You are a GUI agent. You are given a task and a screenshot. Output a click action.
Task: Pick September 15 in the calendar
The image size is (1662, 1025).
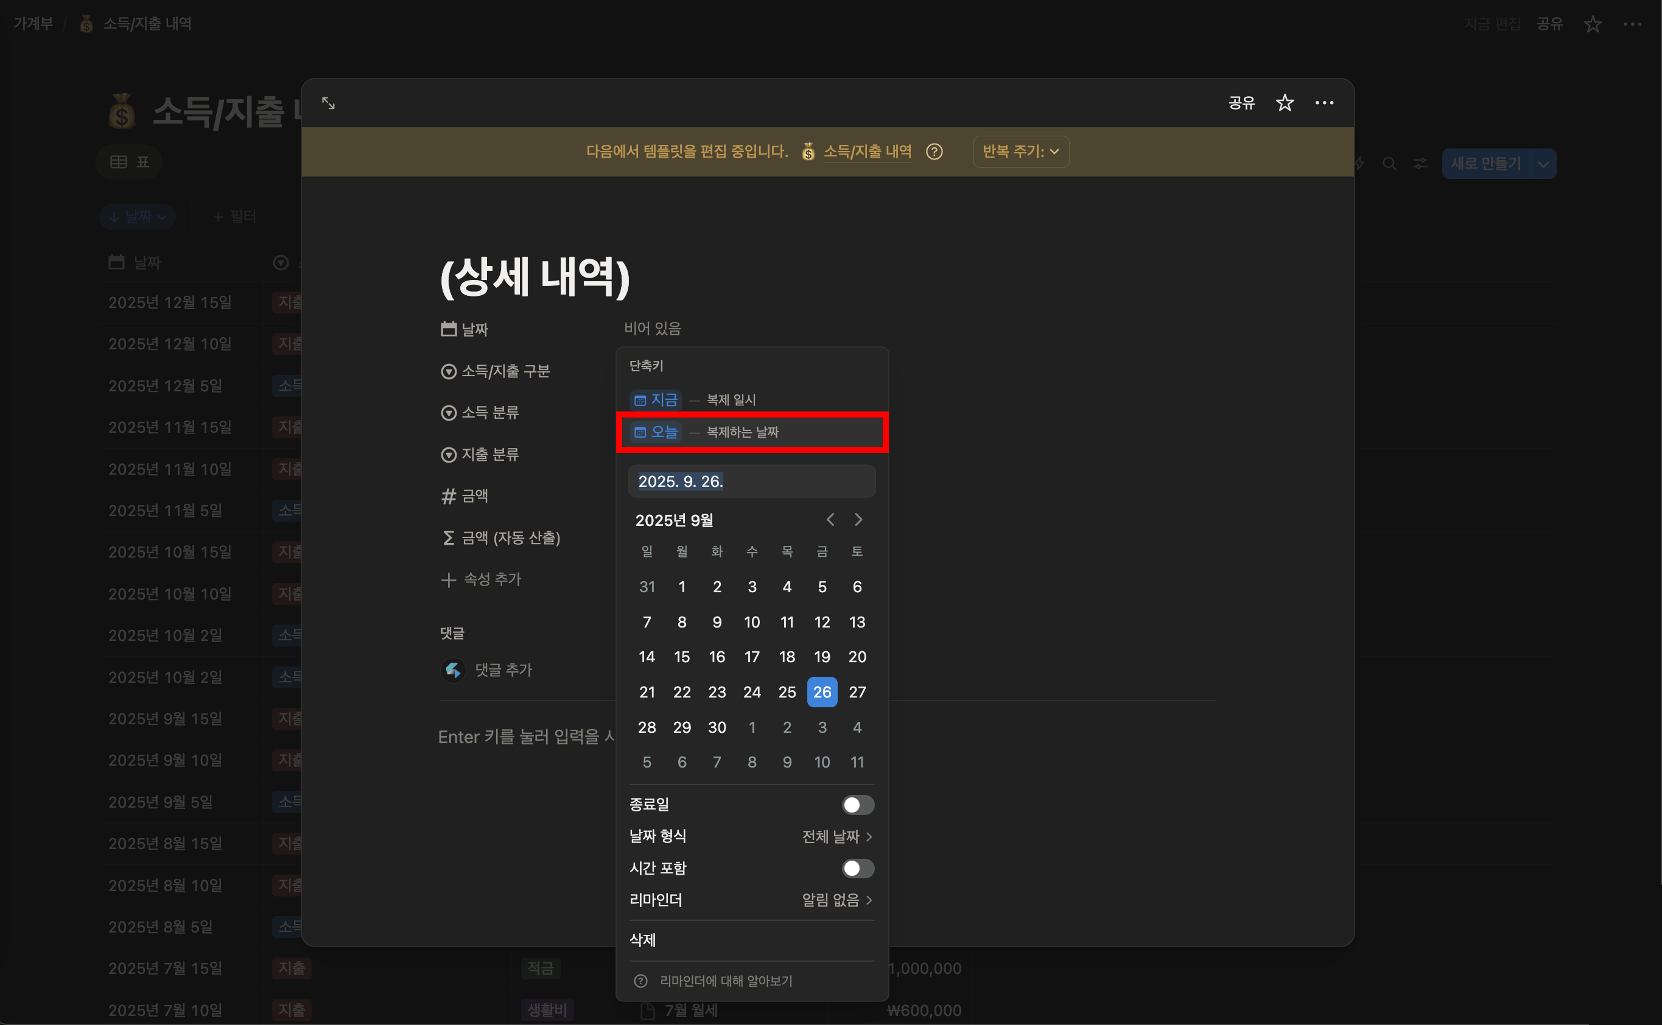click(681, 657)
